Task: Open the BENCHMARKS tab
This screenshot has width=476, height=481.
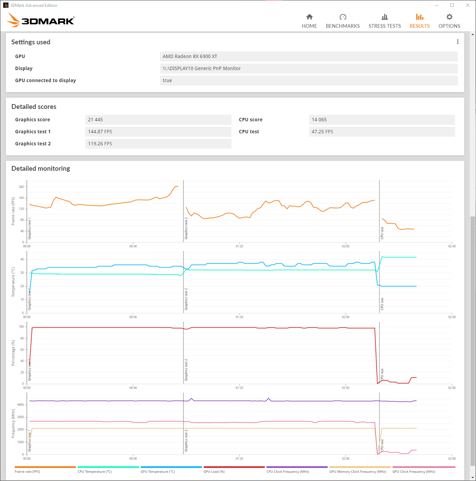Action: click(x=343, y=21)
